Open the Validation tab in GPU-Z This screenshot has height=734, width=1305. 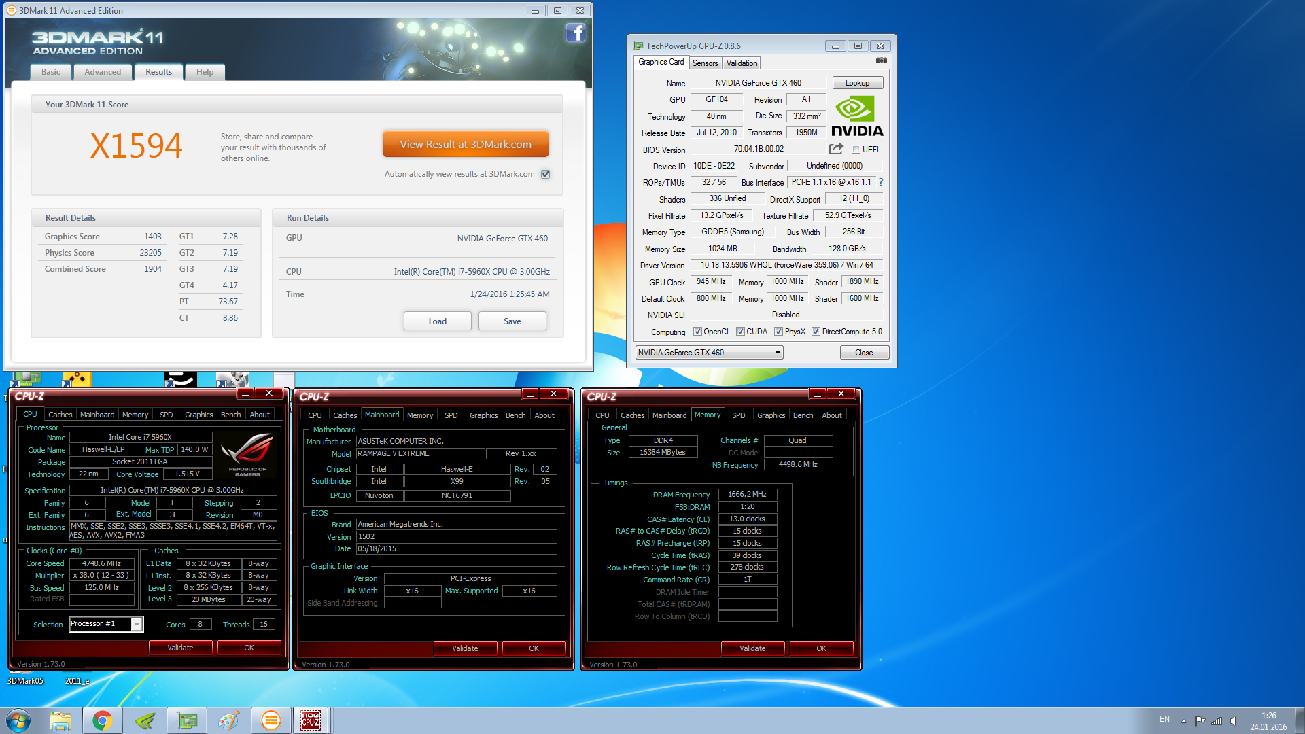(x=742, y=63)
